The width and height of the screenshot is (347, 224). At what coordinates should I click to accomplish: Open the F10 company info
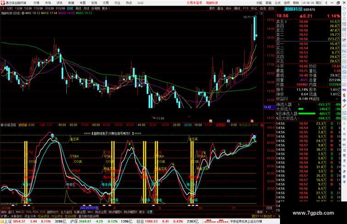coord(246,8)
